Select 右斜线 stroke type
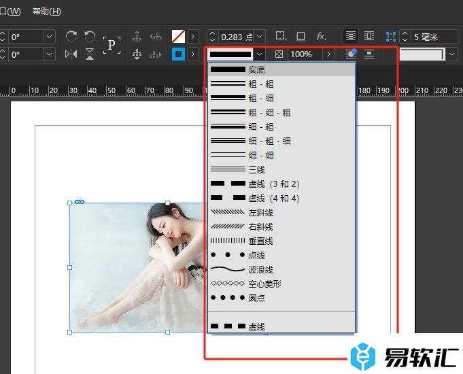 pos(281,226)
